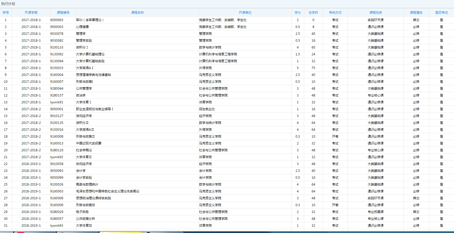Click course code 9160008
The image size is (454, 233).
point(57,137)
